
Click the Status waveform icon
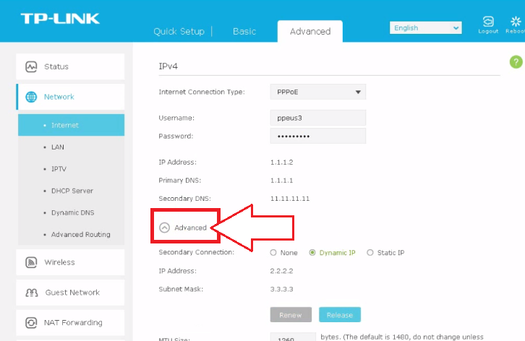point(31,66)
